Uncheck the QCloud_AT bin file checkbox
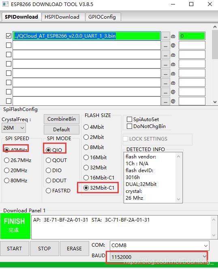 coord(9,36)
